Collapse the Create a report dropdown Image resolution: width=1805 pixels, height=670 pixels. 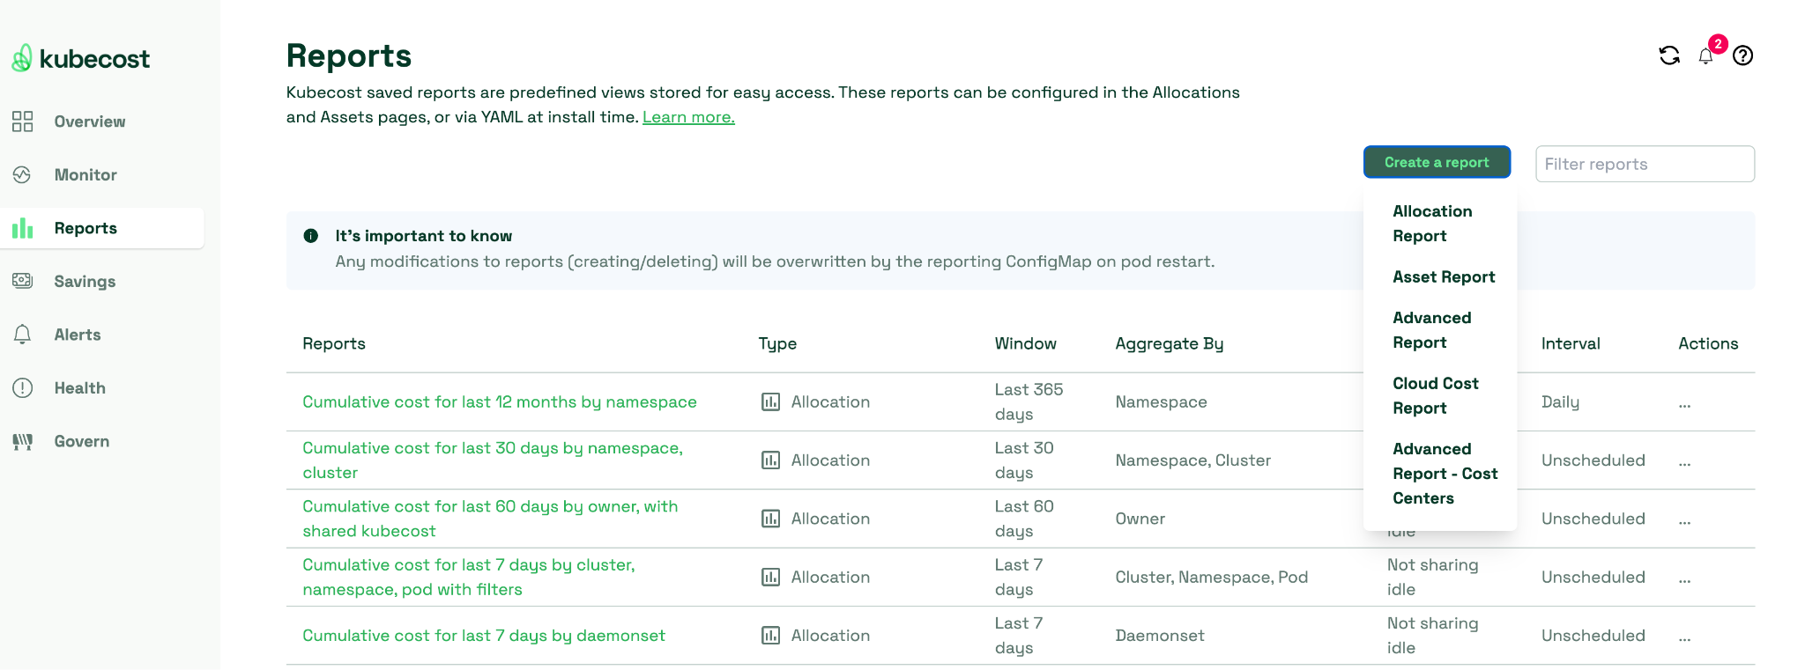(x=1437, y=162)
